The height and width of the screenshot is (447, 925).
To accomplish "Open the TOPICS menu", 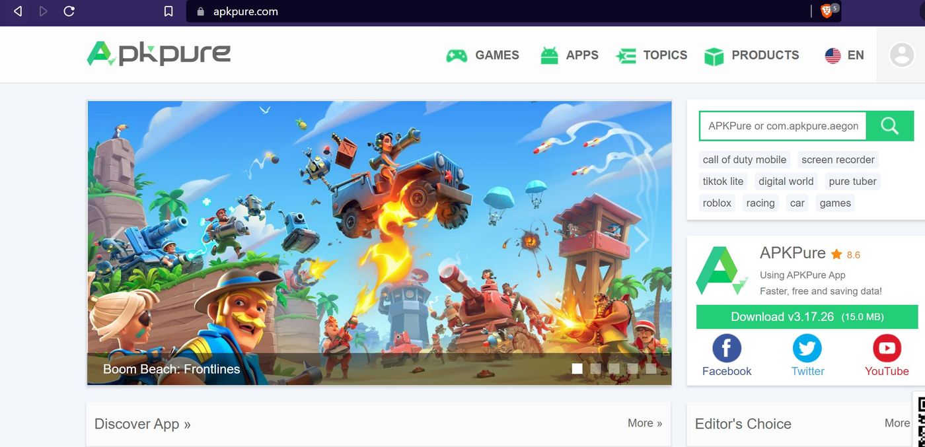I will (651, 55).
